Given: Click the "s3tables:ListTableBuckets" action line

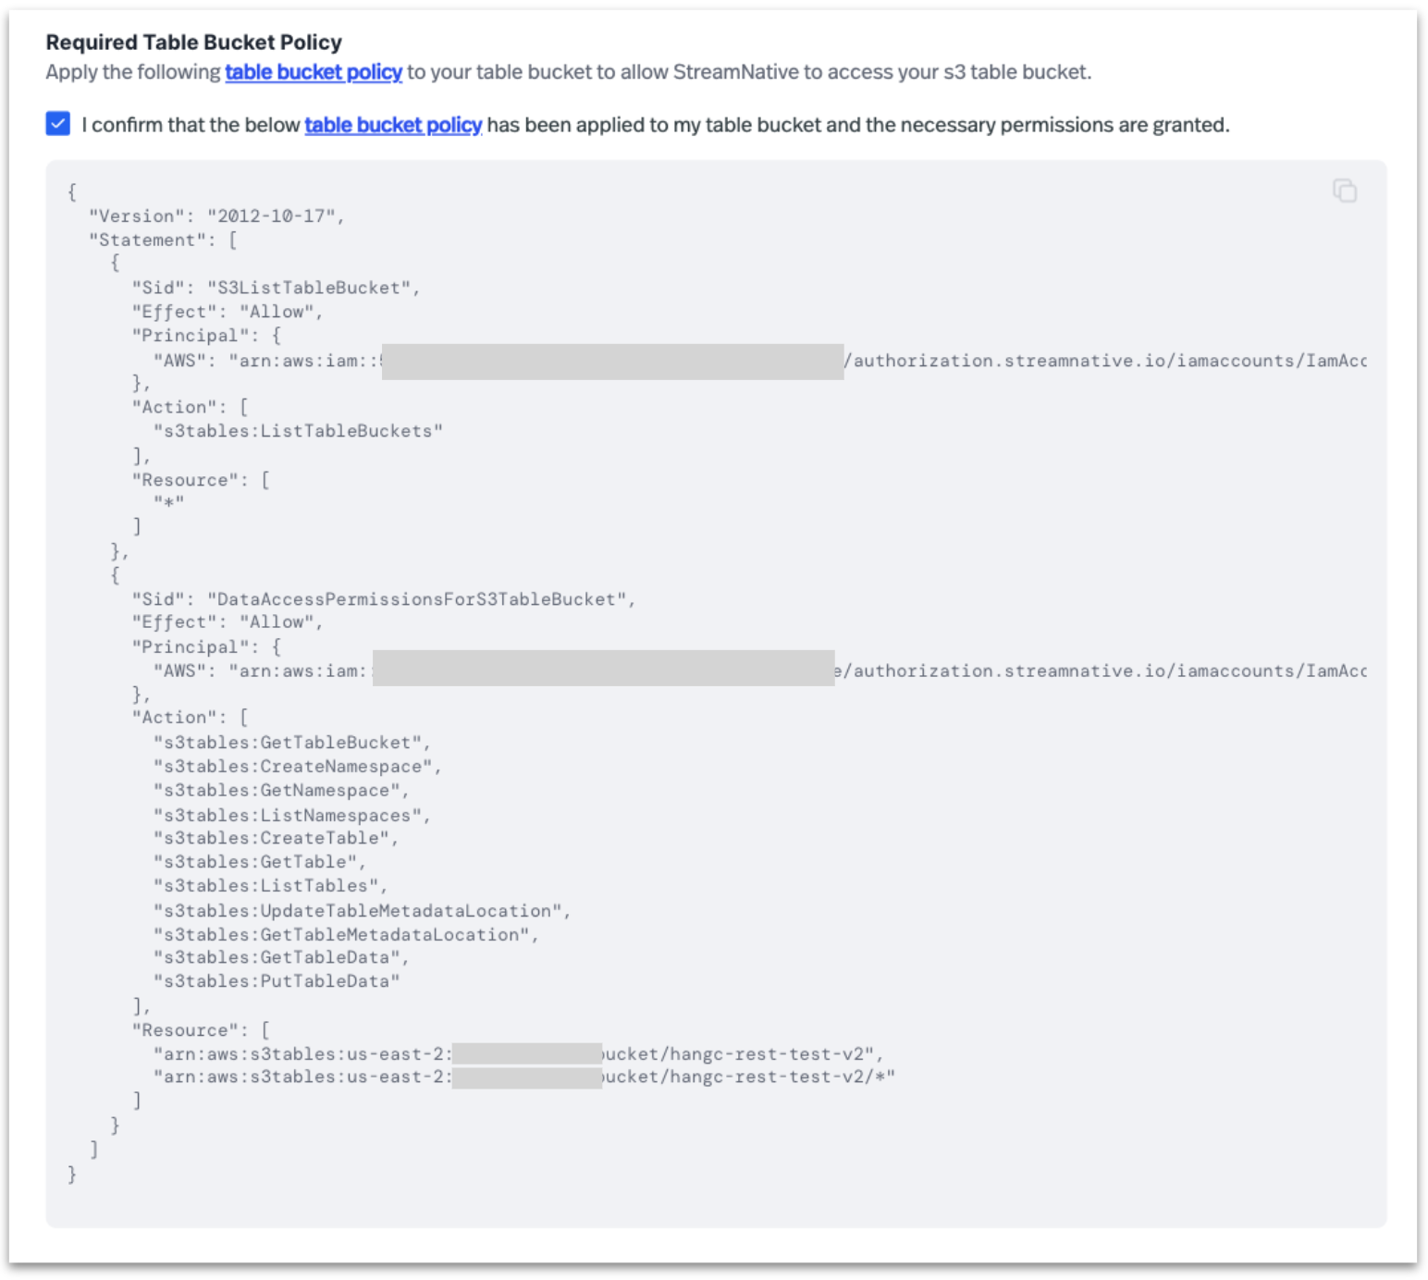Looking at the screenshot, I should [298, 431].
